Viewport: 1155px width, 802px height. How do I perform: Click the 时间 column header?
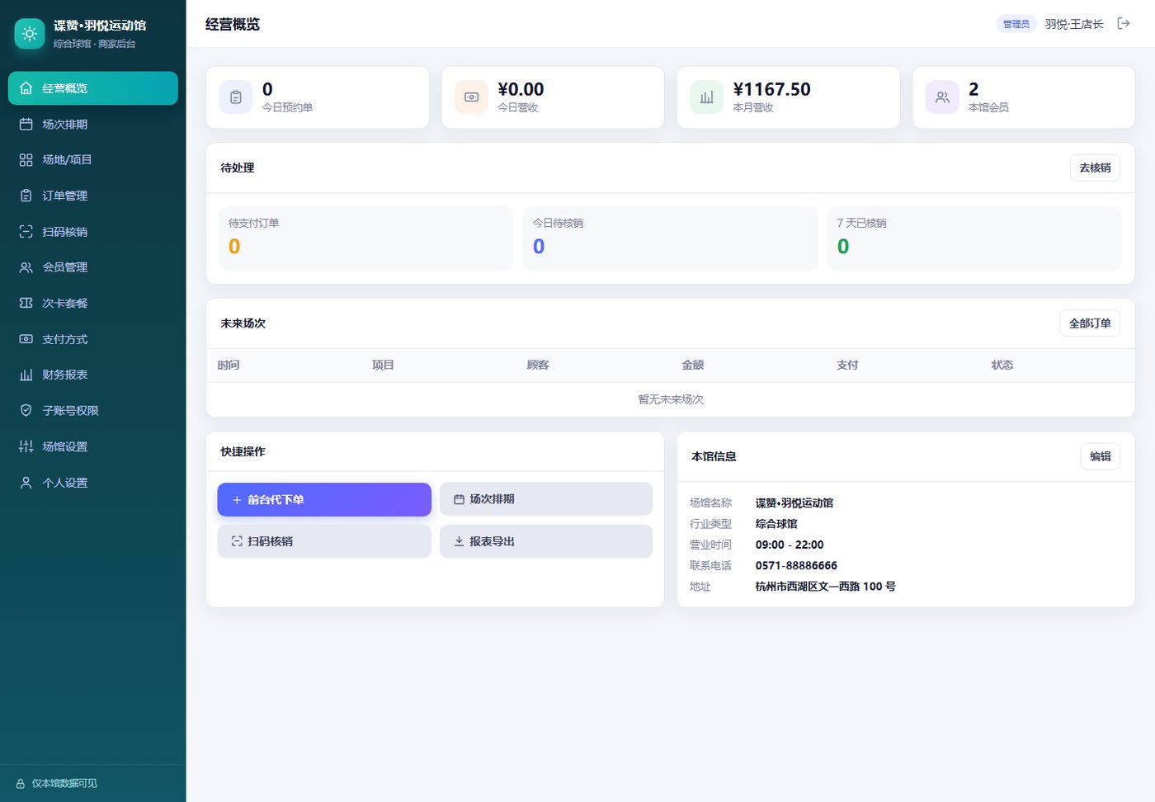tap(229, 365)
